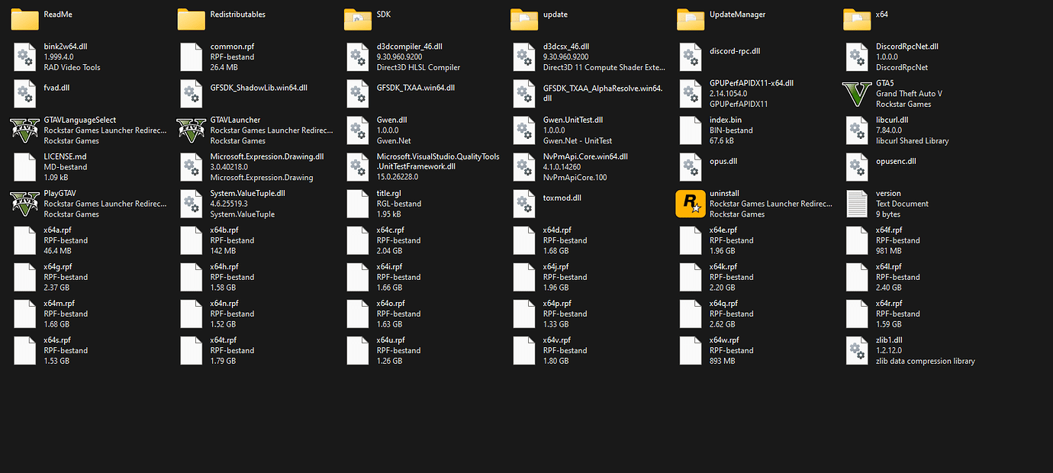Open the Redistributables folder

[x=190, y=17]
